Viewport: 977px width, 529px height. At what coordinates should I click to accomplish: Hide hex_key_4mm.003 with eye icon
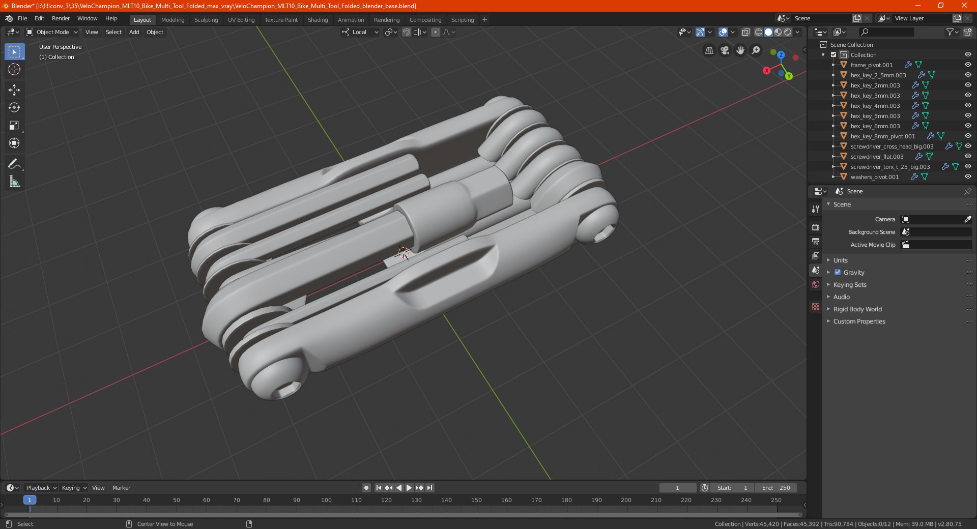click(968, 105)
